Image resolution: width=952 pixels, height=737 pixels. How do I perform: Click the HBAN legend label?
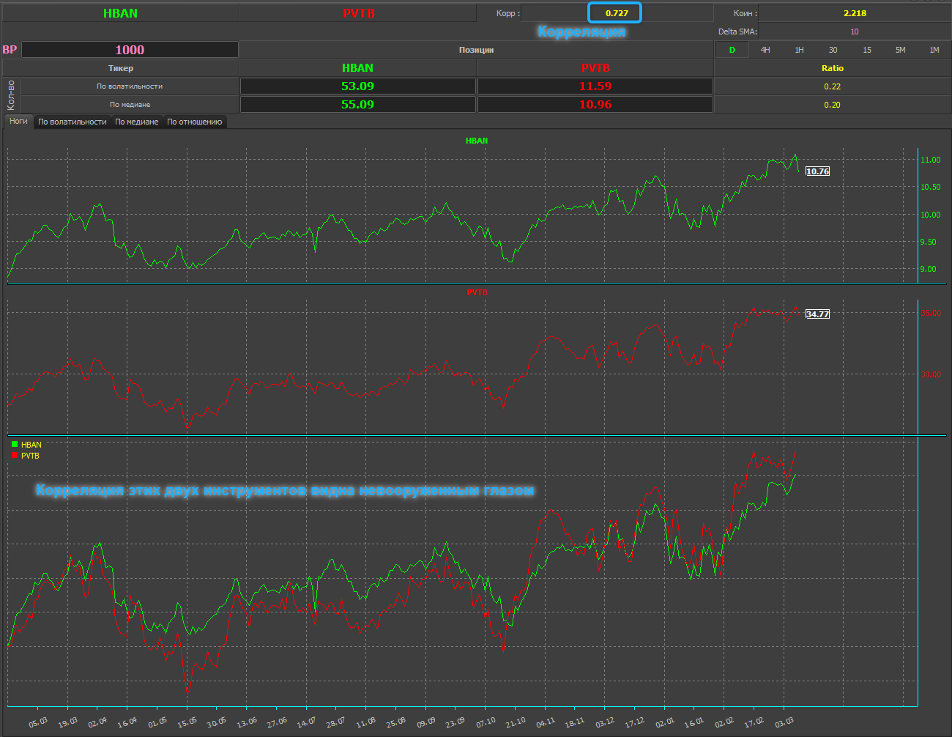click(31, 445)
